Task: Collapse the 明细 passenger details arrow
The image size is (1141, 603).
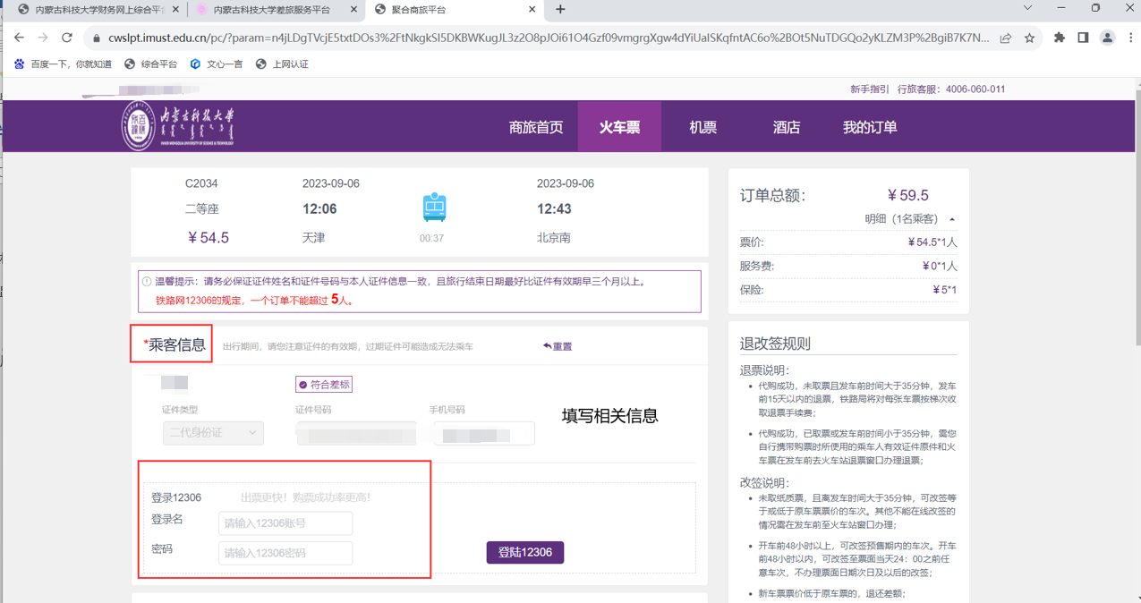Action: point(952,219)
